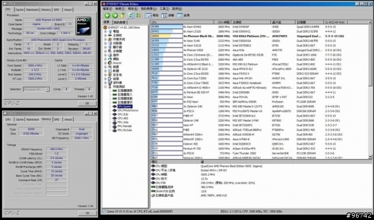Click the DRAM Frequency value in CPU-Z
Viewport: 374px width, 220px height.
point(56,149)
